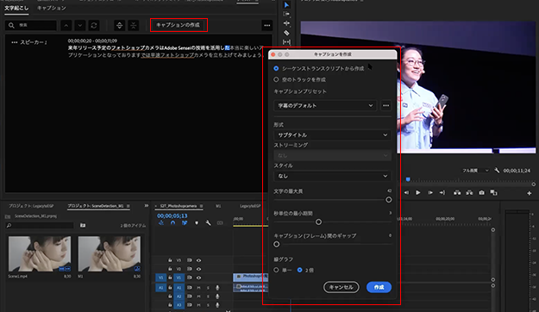Click the キャプションの作成 button
This screenshot has width=539, height=312.
178,25
